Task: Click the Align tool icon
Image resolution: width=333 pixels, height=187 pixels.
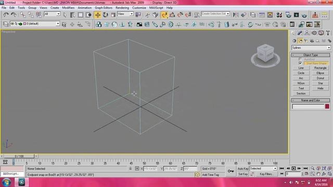Action: pos(244,15)
